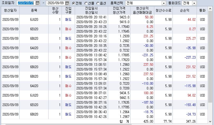Click the vertical scrollbar thumb

pos(210,57)
